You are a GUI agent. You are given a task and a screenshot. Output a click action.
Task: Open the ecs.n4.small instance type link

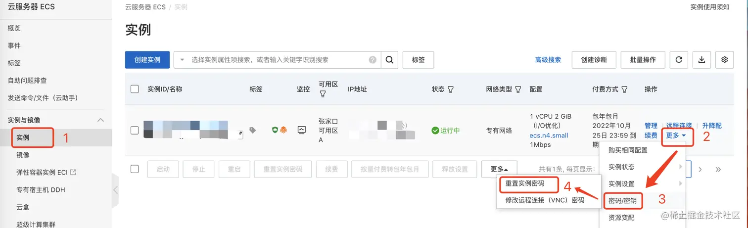[x=549, y=135]
